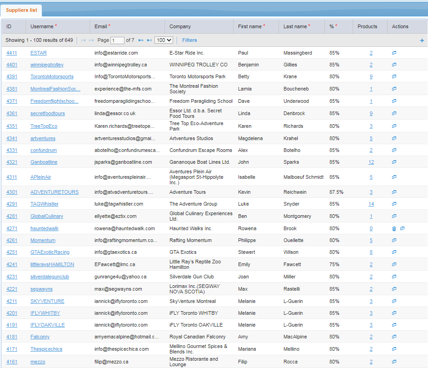Open the GTAExoticRacing username link

[x=50, y=252]
